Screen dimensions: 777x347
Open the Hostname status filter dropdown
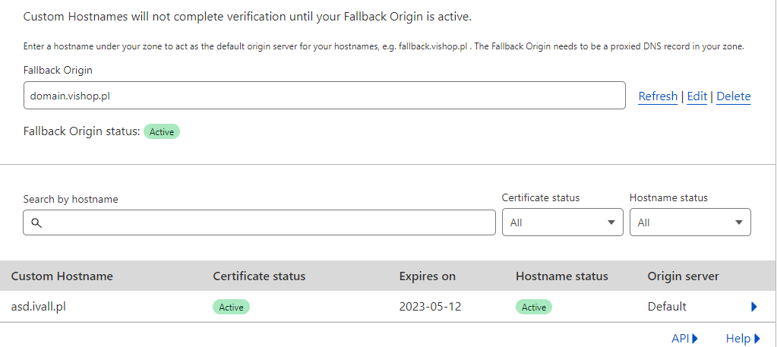pos(690,222)
